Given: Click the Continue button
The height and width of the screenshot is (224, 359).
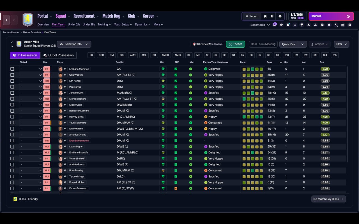Looking at the screenshot, I should click(332, 16).
